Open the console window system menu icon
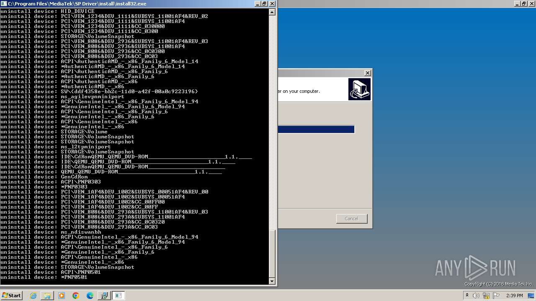The height and width of the screenshot is (301, 536). coord(4,3)
